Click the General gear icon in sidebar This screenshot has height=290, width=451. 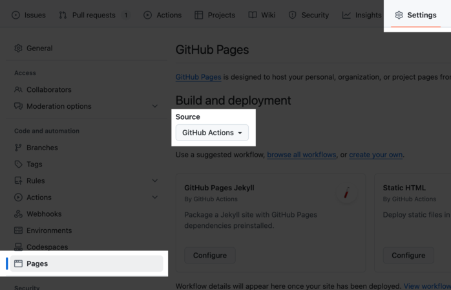click(x=18, y=48)
